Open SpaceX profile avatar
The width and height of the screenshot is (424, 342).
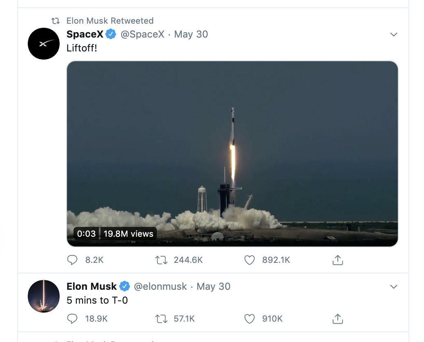point(44,44)
